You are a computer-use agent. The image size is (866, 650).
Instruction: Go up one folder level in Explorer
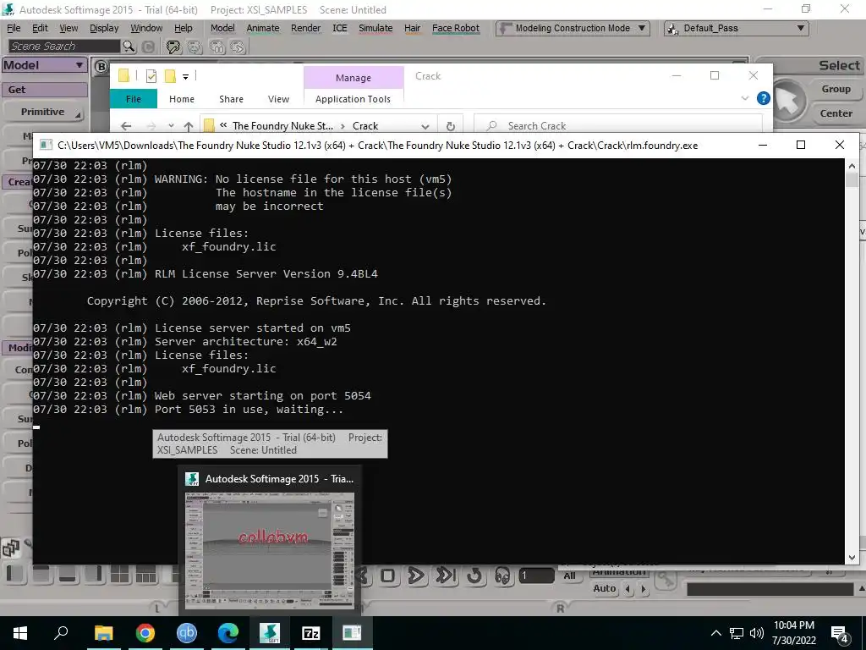click(x=189, y=126)
